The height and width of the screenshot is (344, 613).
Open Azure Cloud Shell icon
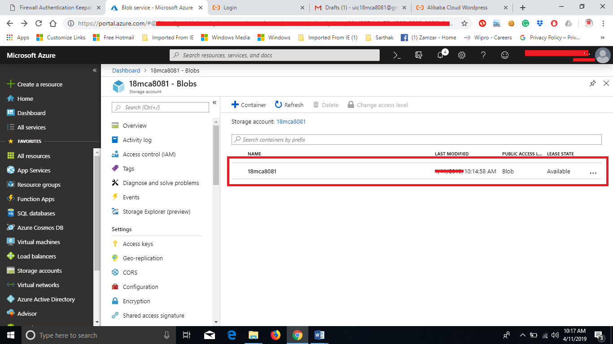[397, 55]
